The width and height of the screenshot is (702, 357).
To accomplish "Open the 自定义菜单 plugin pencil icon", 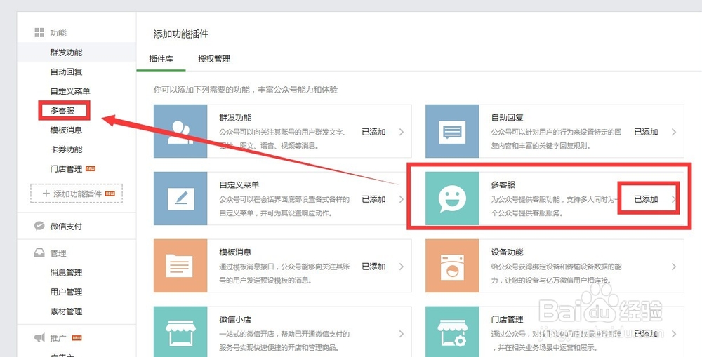I will pos(180,198).
